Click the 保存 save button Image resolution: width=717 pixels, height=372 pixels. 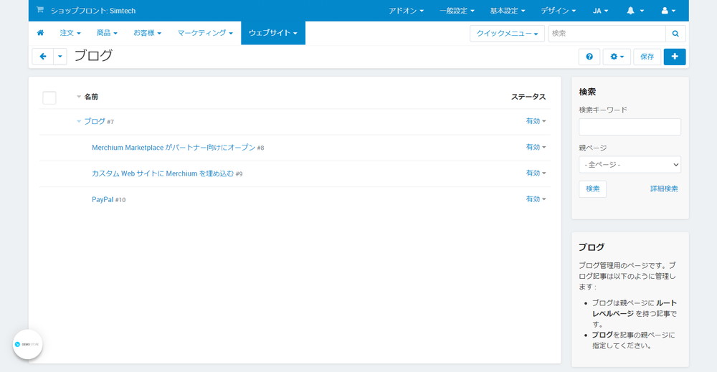pos(647,57)
